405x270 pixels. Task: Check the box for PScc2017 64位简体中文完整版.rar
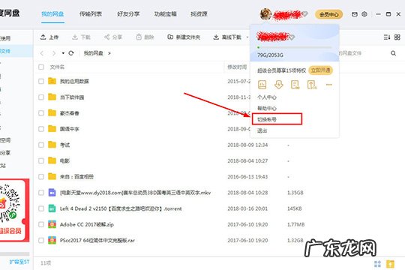(41, 240)
